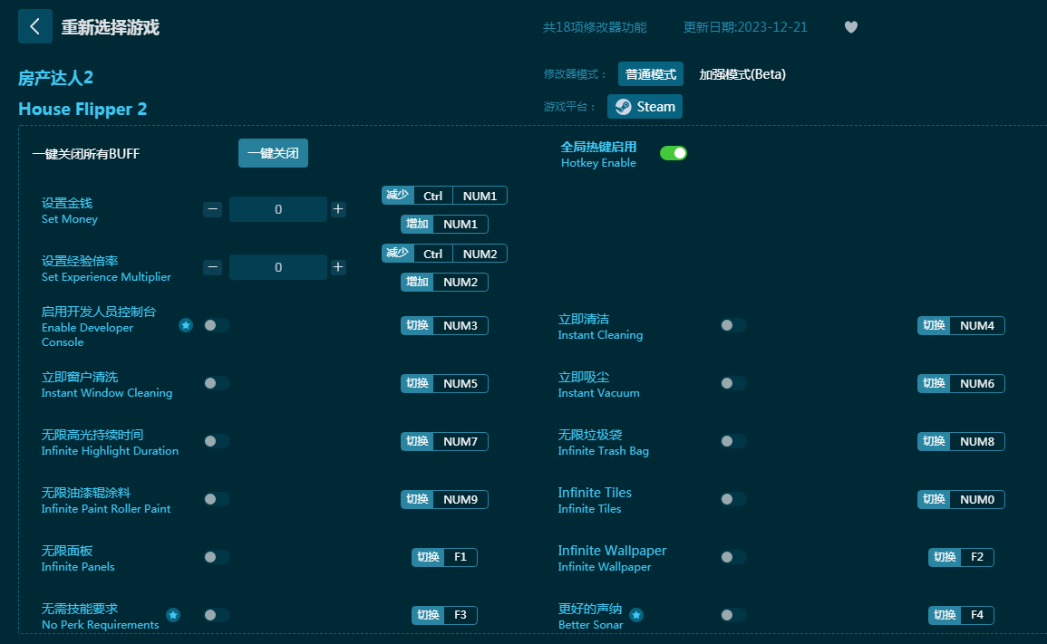
Task: Click the 增加 NUM1 hotkey for Set Money
Action: (x=444, y=225)
